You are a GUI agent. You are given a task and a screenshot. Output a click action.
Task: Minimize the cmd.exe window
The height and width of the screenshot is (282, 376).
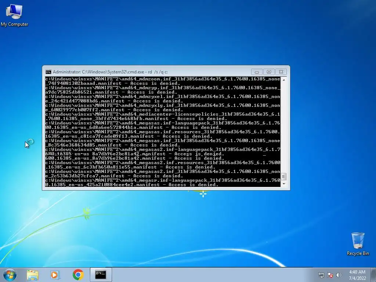pyautogui.click(x=257, y=72)
